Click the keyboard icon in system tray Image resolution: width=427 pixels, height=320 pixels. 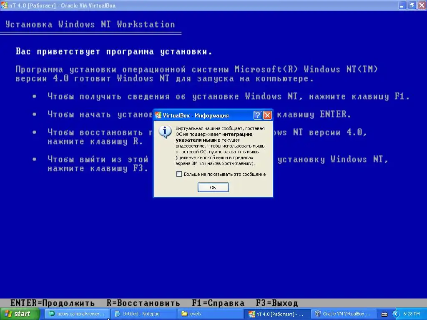(x=384, y=314)
